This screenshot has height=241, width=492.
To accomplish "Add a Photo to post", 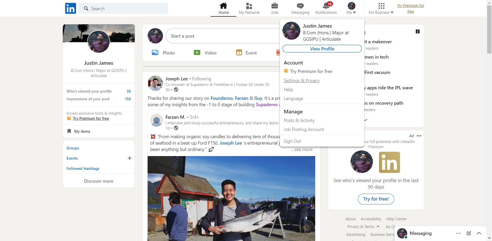I will pyautogui.click(x=163, y=53).
